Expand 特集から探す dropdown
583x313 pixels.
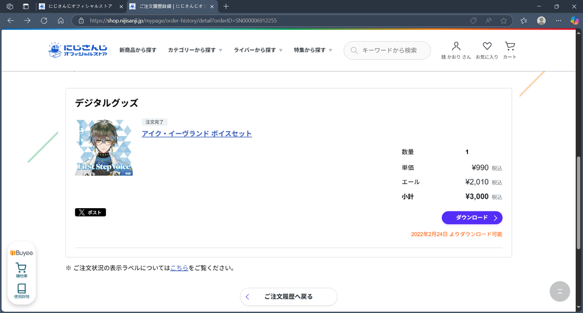point(313,50)
